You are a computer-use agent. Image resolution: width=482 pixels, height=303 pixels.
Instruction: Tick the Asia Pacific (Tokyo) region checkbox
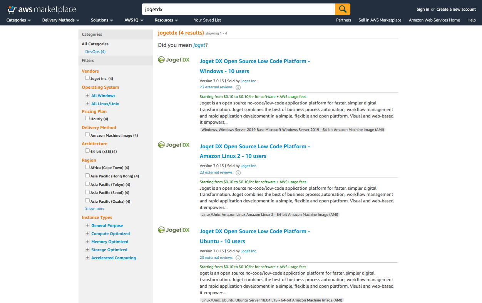87,184
